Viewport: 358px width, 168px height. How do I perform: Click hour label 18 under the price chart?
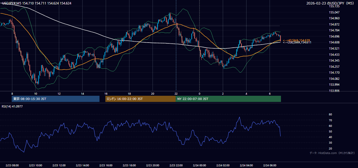coord(129,94)
